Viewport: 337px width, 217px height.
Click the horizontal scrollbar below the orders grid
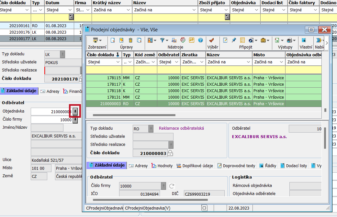134,115
